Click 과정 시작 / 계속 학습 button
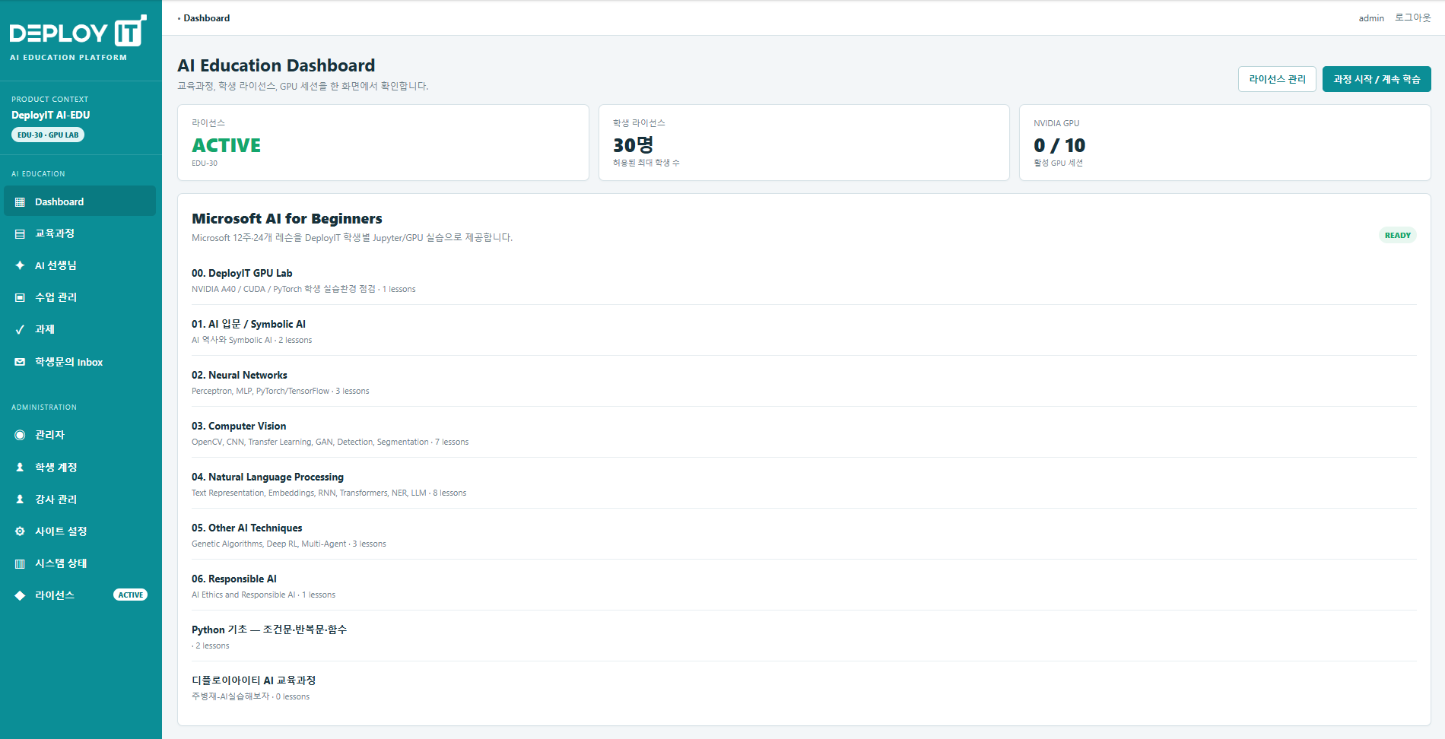 [1377, 79]
